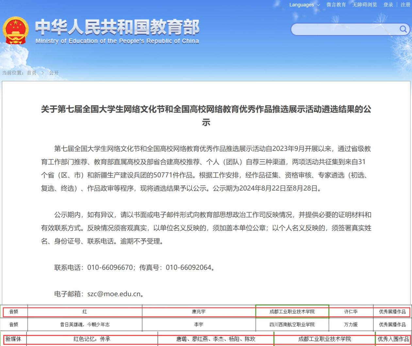
Task: Click the phone number 010-66096670
Action: point(110,267)
